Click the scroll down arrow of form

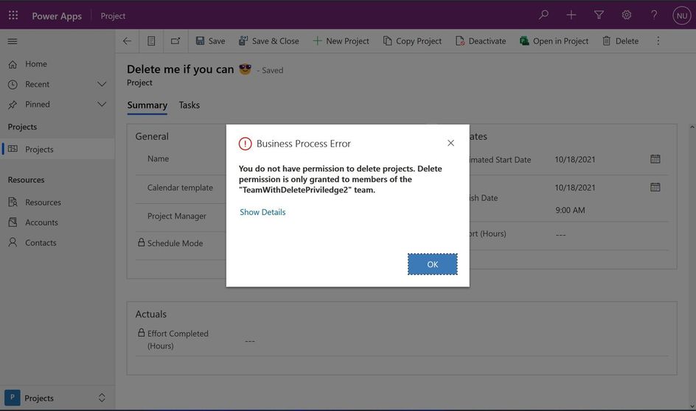coord(692,406)
